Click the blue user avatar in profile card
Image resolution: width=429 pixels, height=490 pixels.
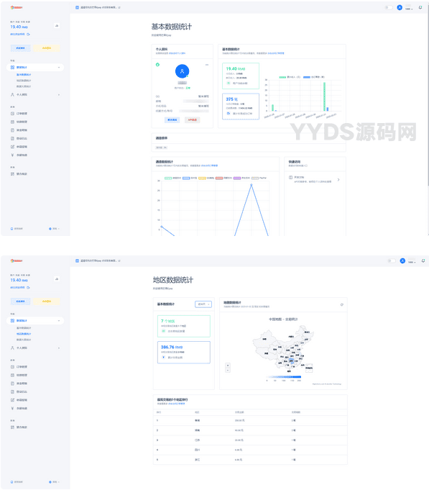(x=183, y=71)
